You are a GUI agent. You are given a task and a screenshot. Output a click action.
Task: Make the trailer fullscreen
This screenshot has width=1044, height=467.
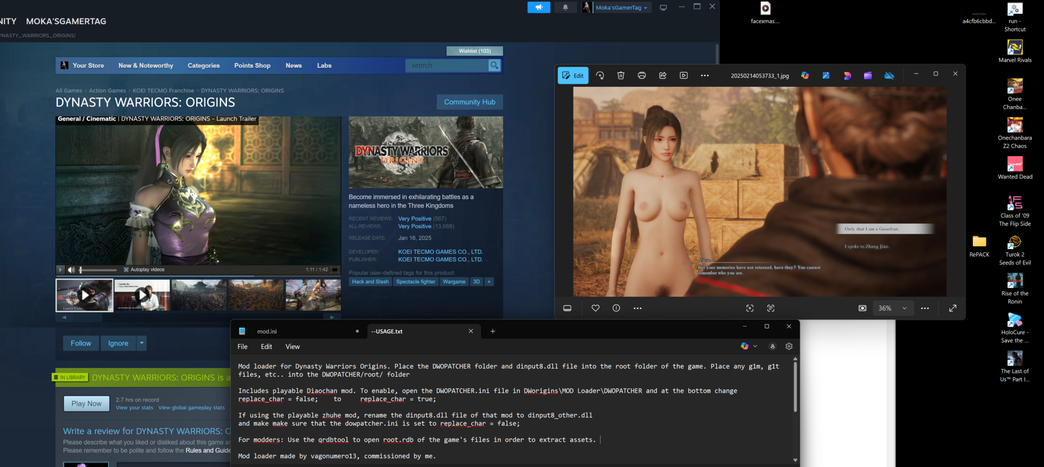[335, 270]
